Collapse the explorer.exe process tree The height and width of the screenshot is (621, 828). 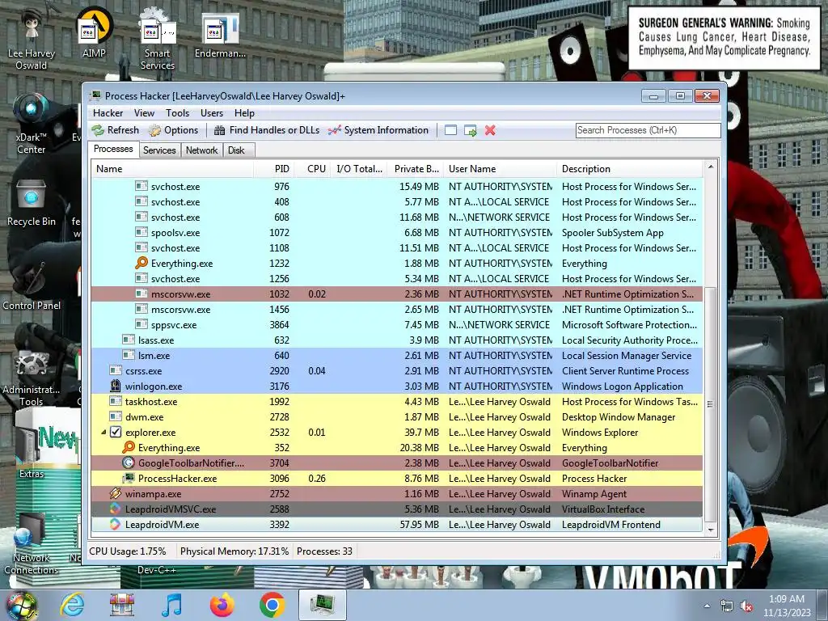coord(103,432)
